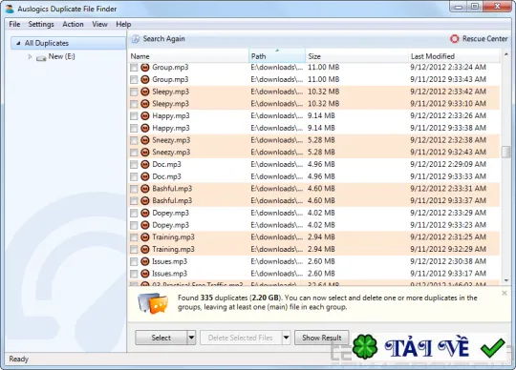516x370 pixels.
Task: Click the mp3 icon of the 9/11 Issues.mp3 row
Action: point(145,274)
